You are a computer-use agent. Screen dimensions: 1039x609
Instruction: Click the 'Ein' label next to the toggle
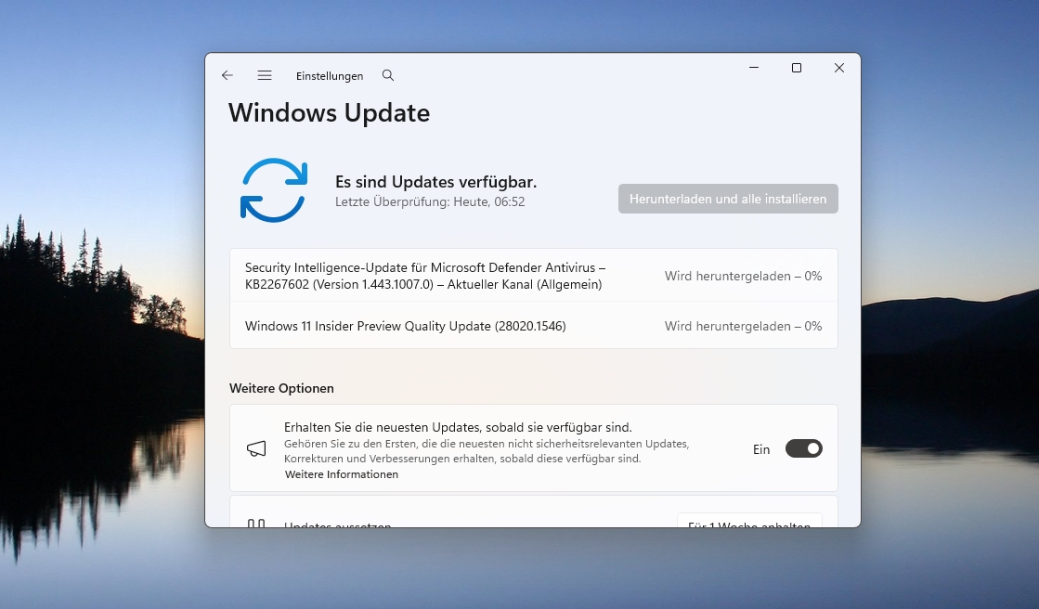pyautogui.click(x=761, y=449)
